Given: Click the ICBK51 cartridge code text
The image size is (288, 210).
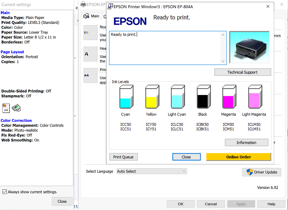Looking at the screenshot, I should pos(202,129).
